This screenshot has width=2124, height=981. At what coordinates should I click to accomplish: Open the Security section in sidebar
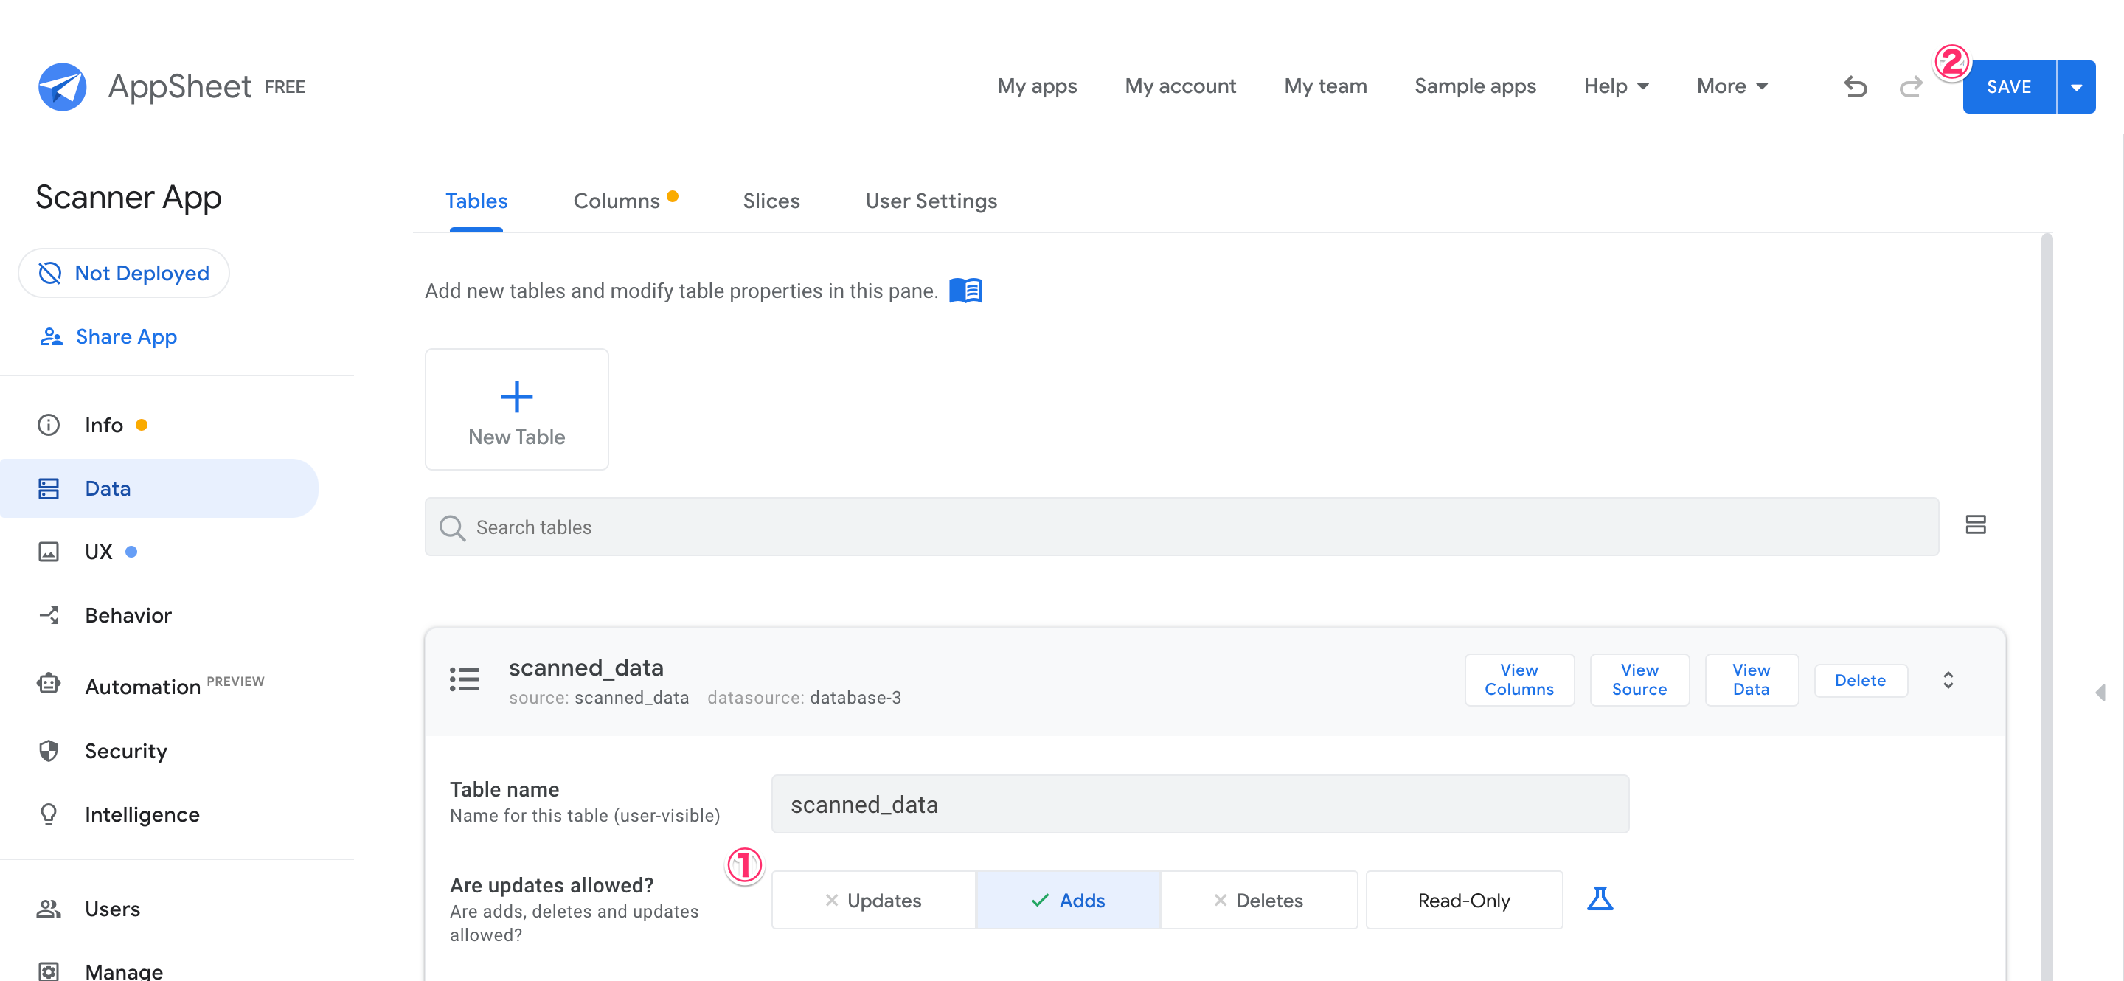click(x=125, y=751)
